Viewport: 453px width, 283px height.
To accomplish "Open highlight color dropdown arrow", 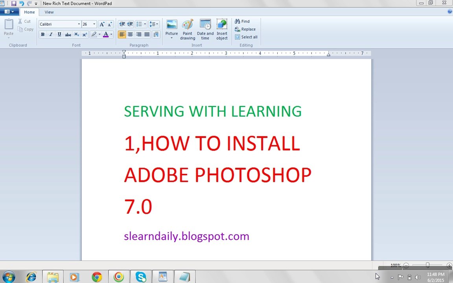I will point(99,34).
